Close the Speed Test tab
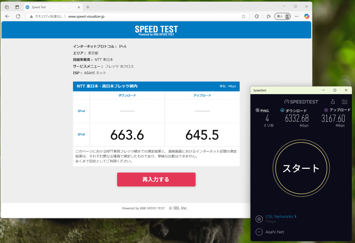The image size is (355, 243). [x=79, y=7]
